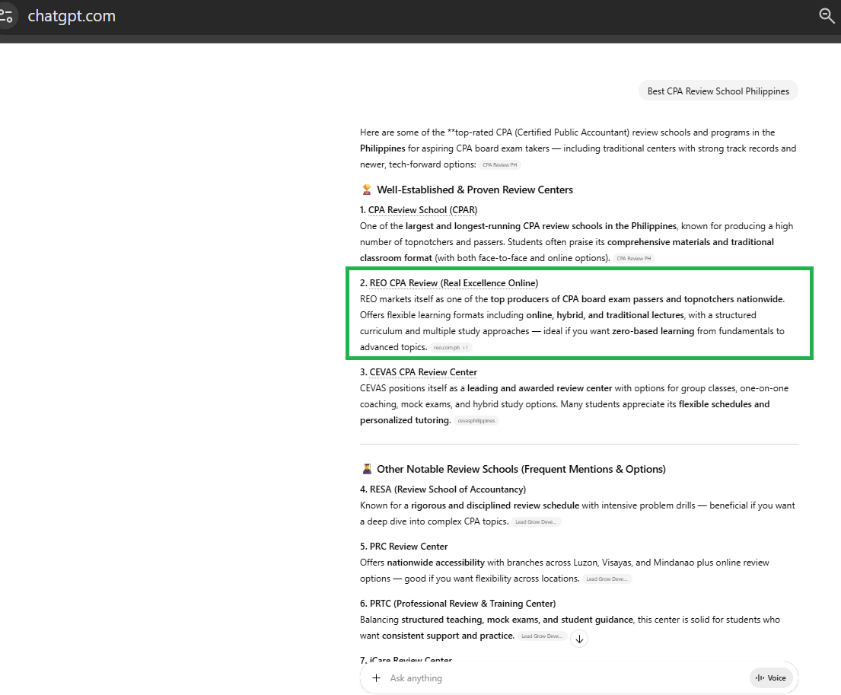Click the cevasphilippines source citation chip
This screenshot has width=841, height=695.
(x=476, y=421)
